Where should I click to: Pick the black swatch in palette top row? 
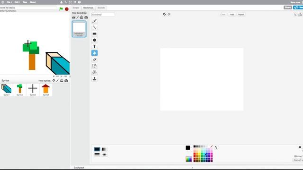195,146
